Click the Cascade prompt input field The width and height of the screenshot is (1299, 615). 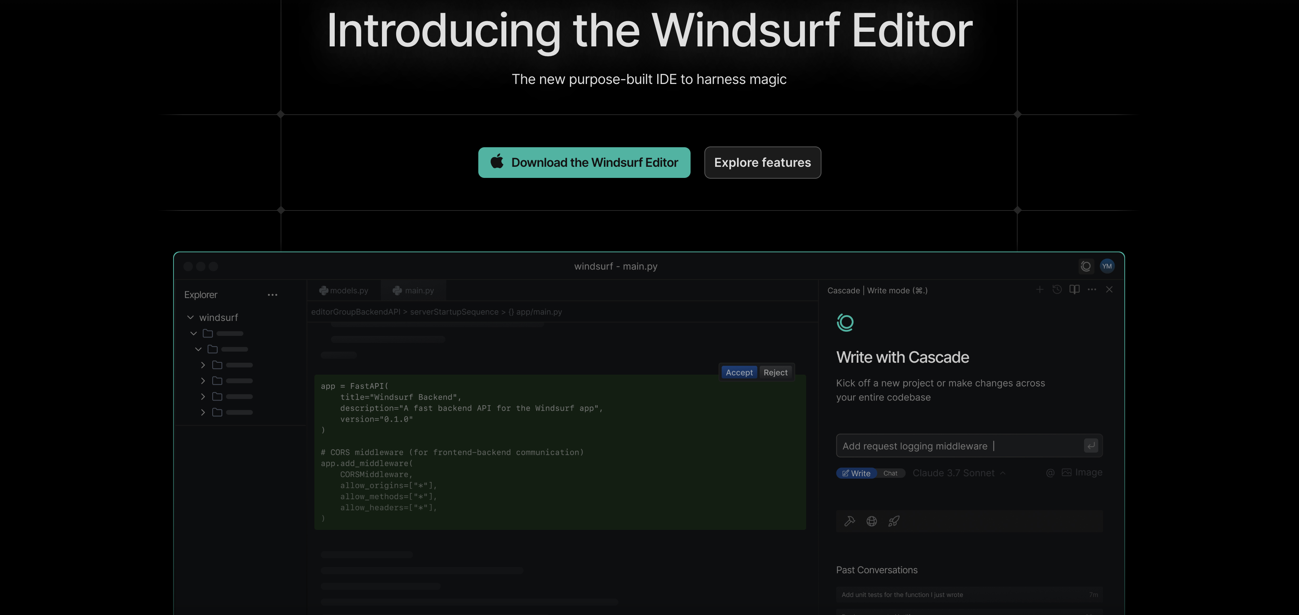tap(958, 446)
